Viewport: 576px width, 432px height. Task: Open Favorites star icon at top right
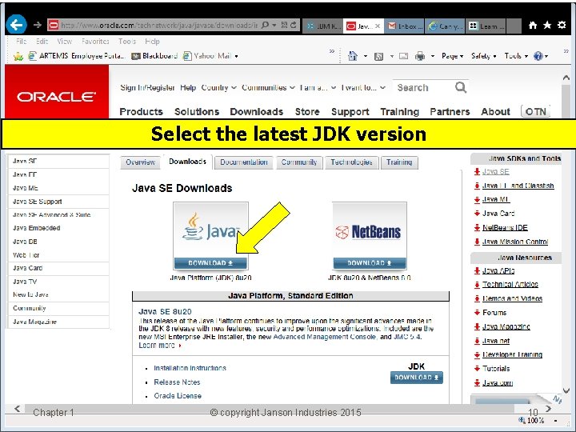tap(547, 25)
